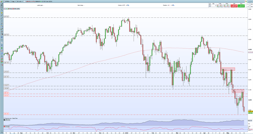Click the first Stop order icon
Image resolution: width=253 pixels, height=134 pixels.
[x=225, y=6]
